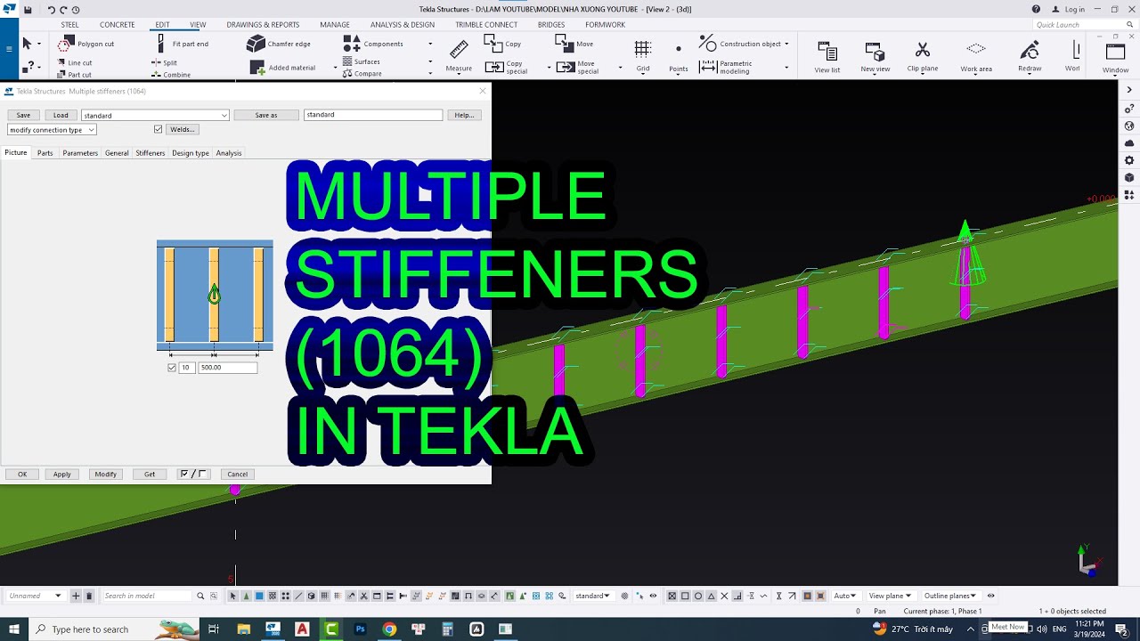Screen dimensions: 1140x641
Task: Click the Copy tool
Action: pos(503,43)
